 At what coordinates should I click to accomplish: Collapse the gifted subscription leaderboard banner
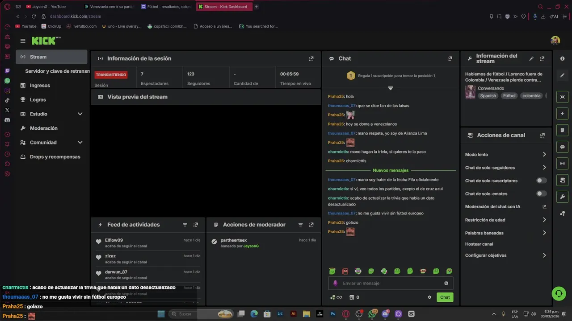click(x=390, y=88)
